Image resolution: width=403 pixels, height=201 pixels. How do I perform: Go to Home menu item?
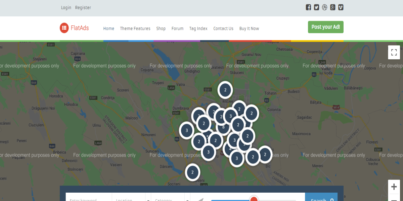109,28
